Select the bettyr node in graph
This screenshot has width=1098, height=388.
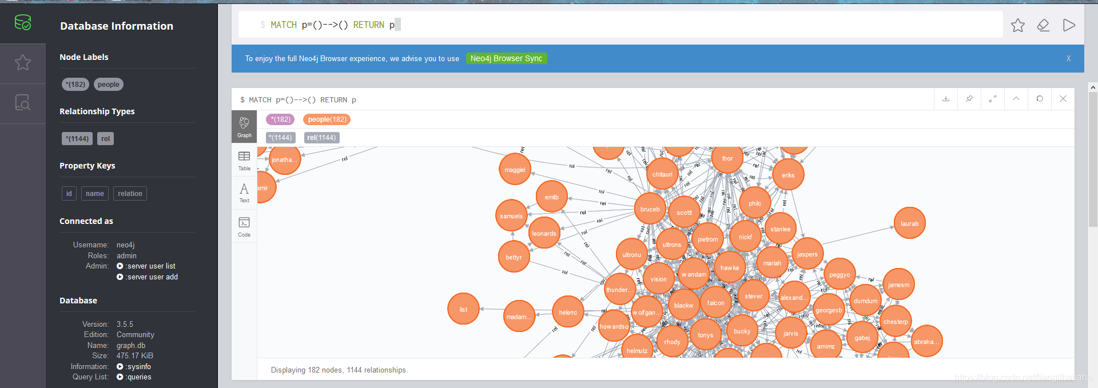click(514, 257)
